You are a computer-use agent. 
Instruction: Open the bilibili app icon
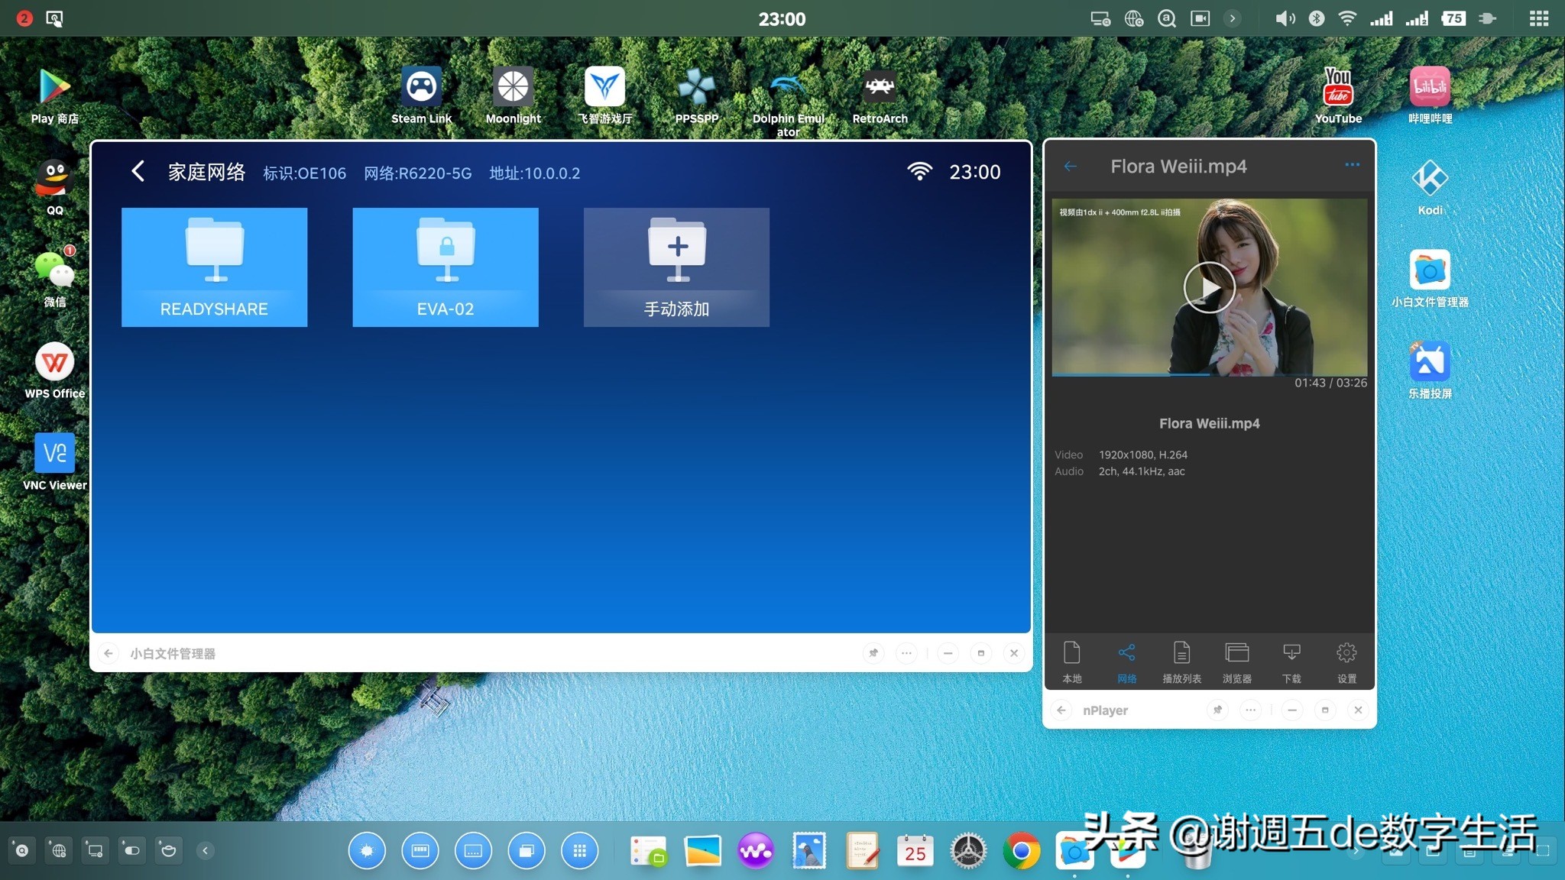tap(1430, 88)
